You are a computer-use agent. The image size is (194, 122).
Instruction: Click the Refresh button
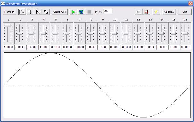tap(9, 12)
